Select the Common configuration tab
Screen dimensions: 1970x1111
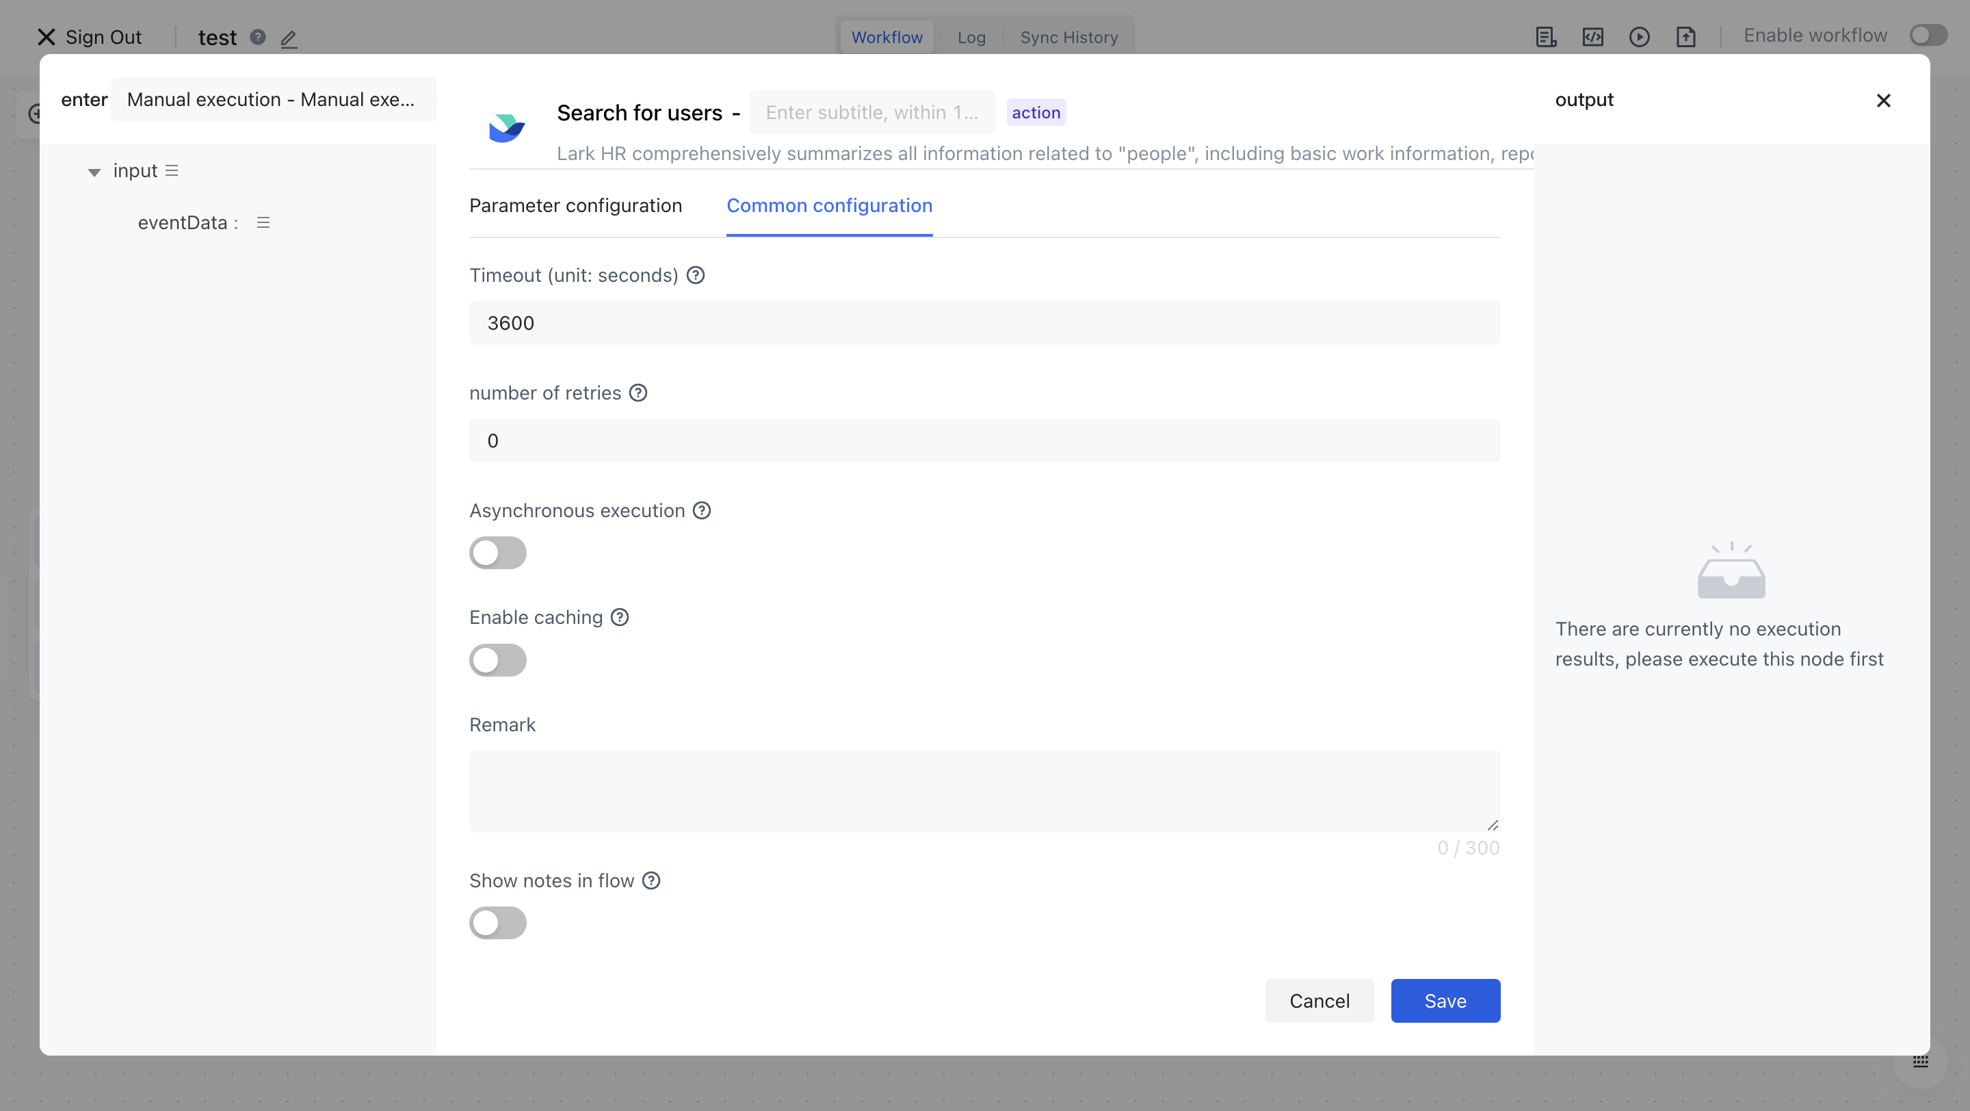click(829, 206)
